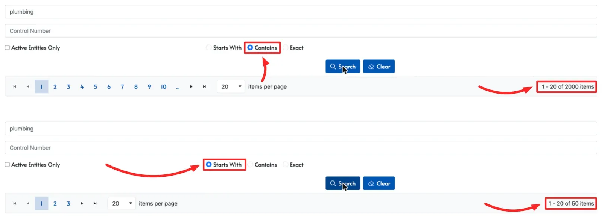Open page 5 of the results
The height and width of the screenshot is (218, 602).
(96, 87)
